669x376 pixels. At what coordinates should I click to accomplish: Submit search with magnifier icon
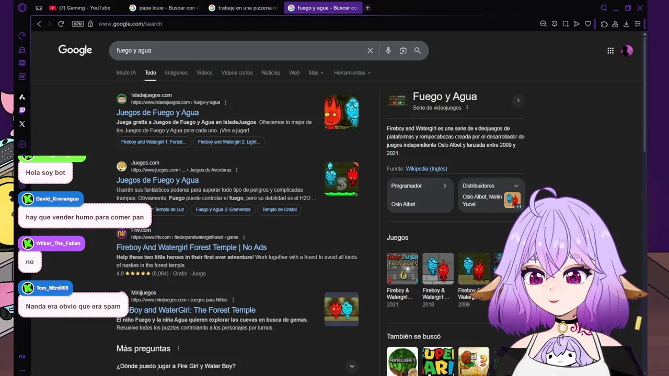point(418,51)
